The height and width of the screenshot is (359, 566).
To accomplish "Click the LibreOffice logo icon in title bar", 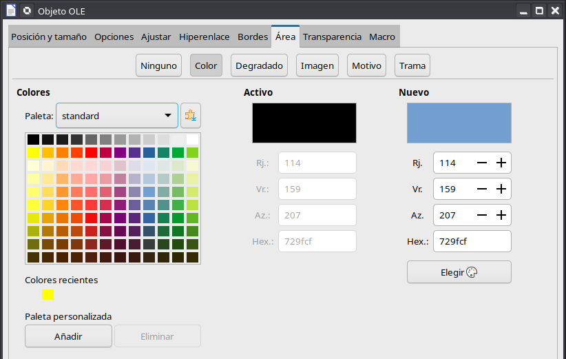I will tap(27, 10).
